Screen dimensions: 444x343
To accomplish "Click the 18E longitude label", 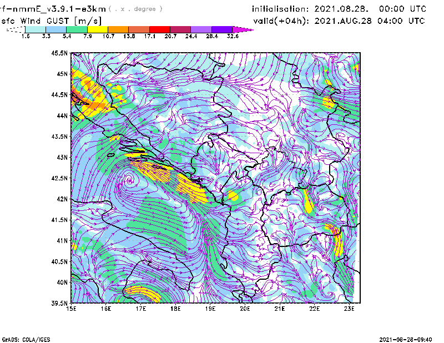I will click(x=175, y=309).
